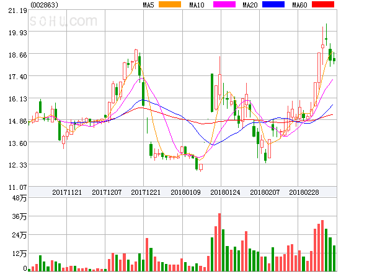Click the 11.07 price axis label
Image resolution: width=372 pixels, height=272 pixels.
[x=18, y=187]
